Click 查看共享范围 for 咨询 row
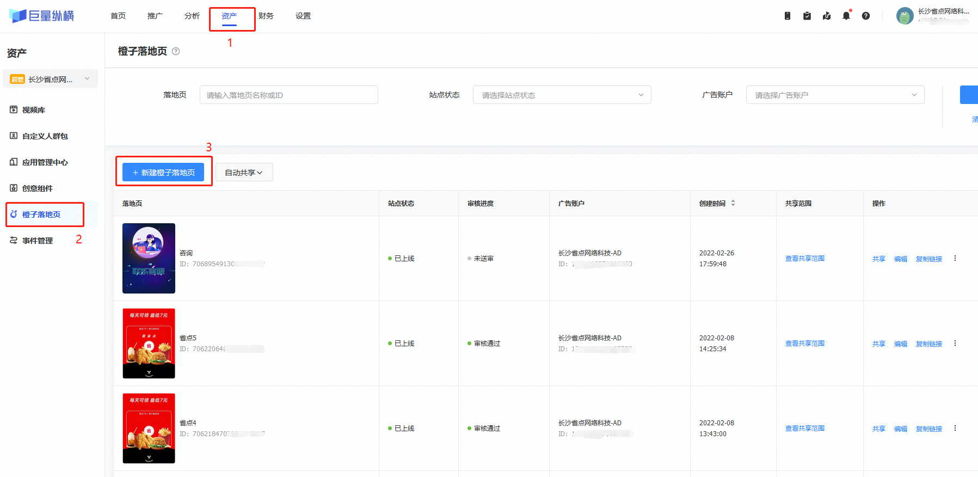The width and height of the screenshot is (978, 477). point(805,259)
